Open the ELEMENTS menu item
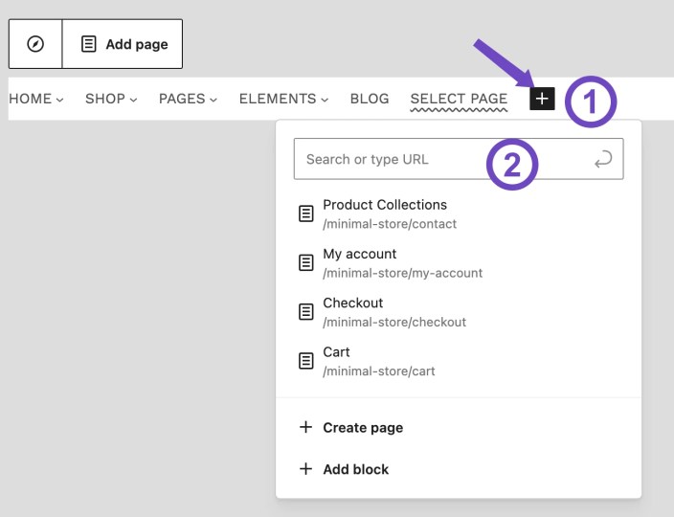This screenshot has height=517, width=674. pos(278,99)
